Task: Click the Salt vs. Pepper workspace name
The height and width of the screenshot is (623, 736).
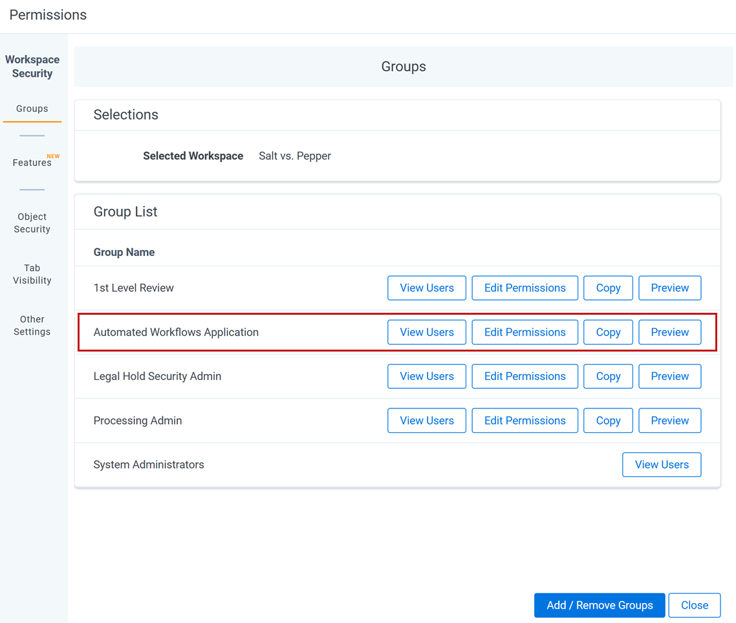Action: (295, 156)
